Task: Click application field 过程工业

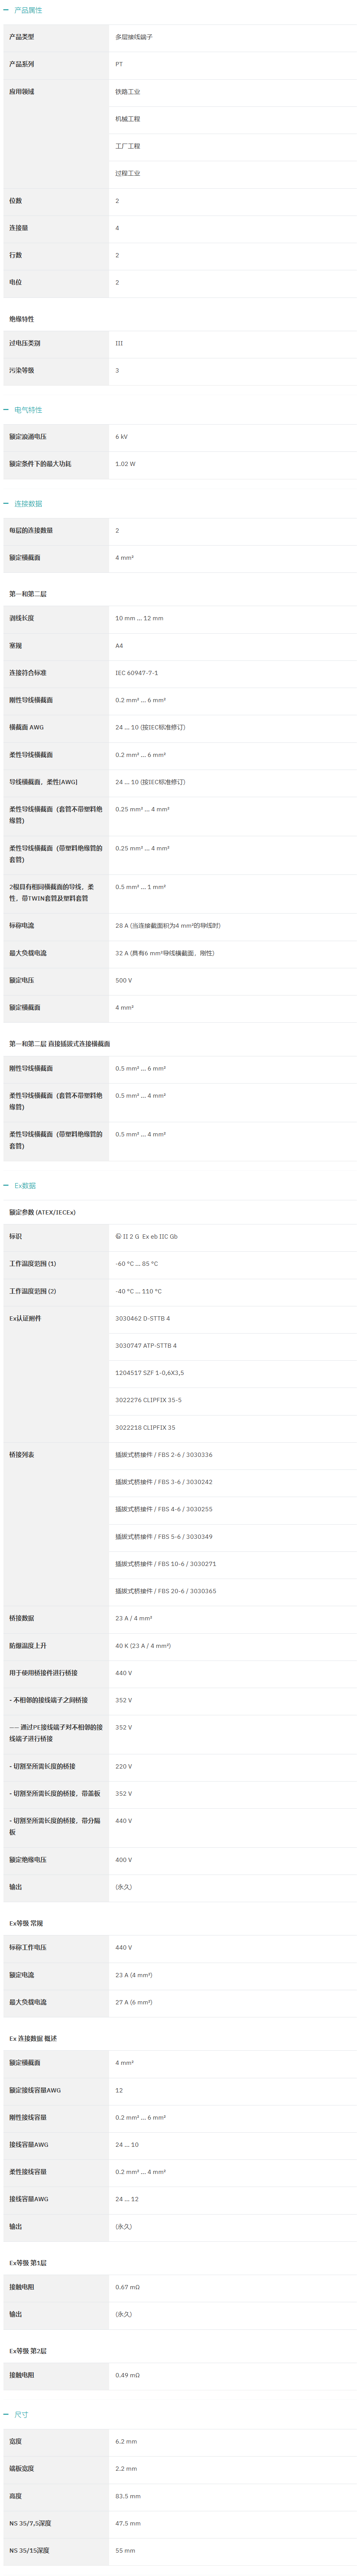Action: point(127,173)
